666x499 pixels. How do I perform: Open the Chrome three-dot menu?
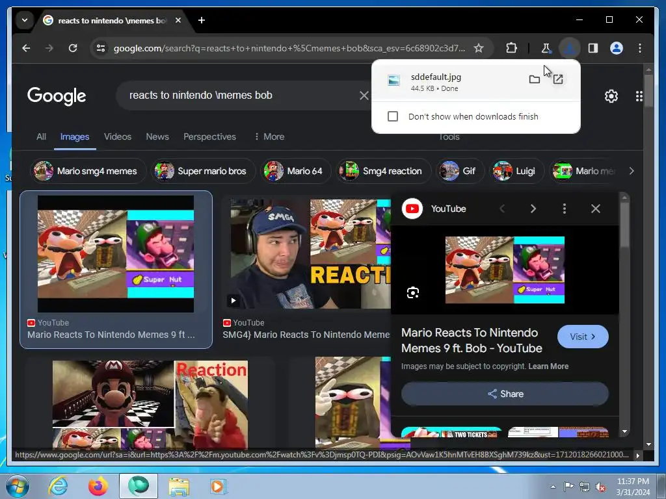pos(640,48)
